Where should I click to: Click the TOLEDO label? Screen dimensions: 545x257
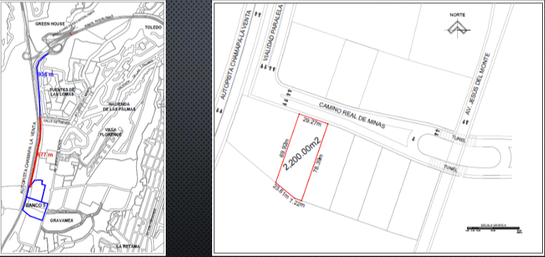tap(153, 27)
